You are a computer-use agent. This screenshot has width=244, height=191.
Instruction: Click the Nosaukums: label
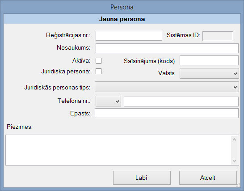pyautogui.click(x=73, y=48)
